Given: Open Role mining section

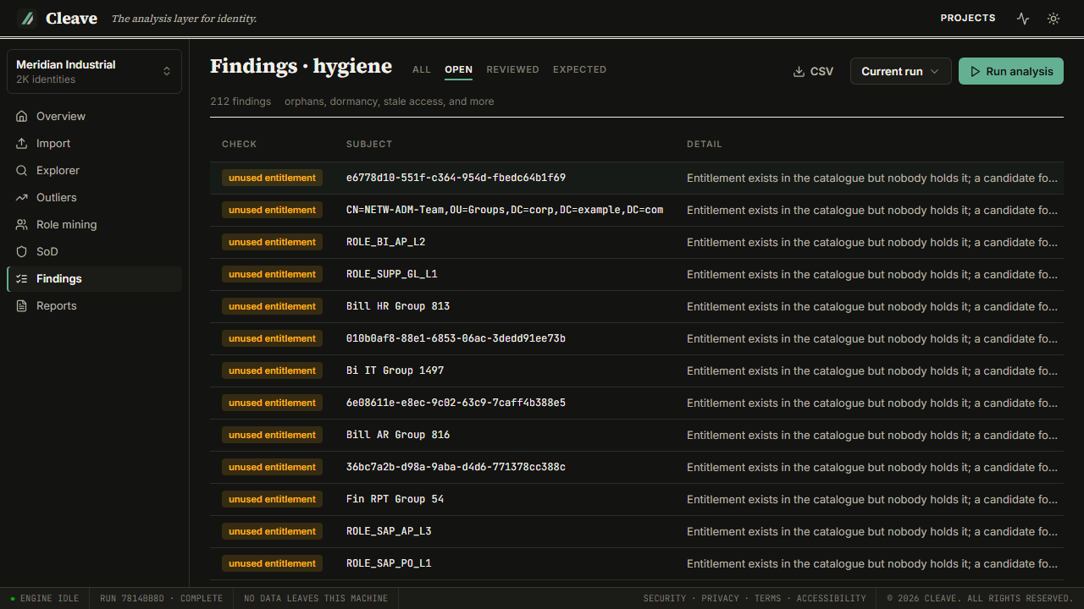Looking at the screenshot, I should point(94,225).
